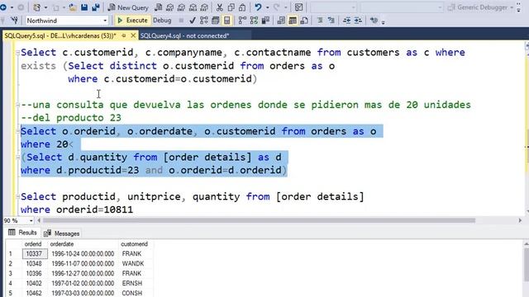Switch to the SQLQuery5.sql tab
This screenshot has width=529, height=297.
pos(60,35)
